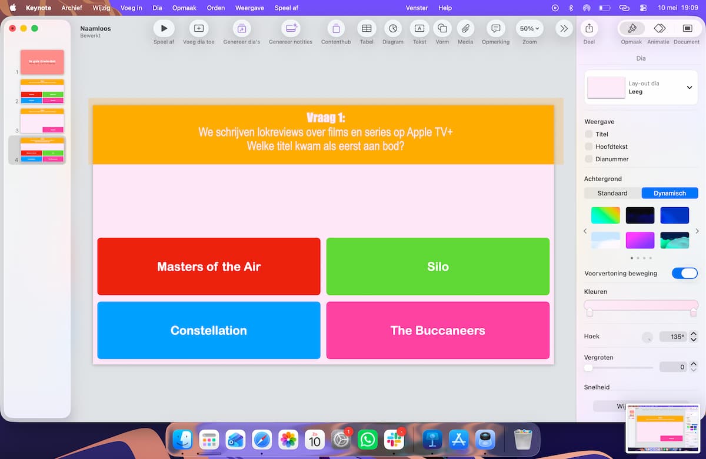Open the Opmaak menu in menu bar

[x=185, y=8]
